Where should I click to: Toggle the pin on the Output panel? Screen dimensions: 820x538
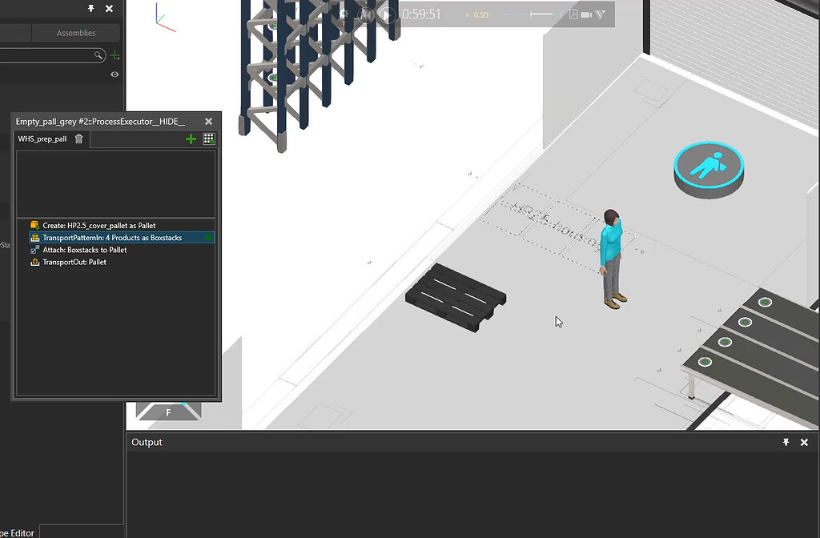tap(786, 442)
